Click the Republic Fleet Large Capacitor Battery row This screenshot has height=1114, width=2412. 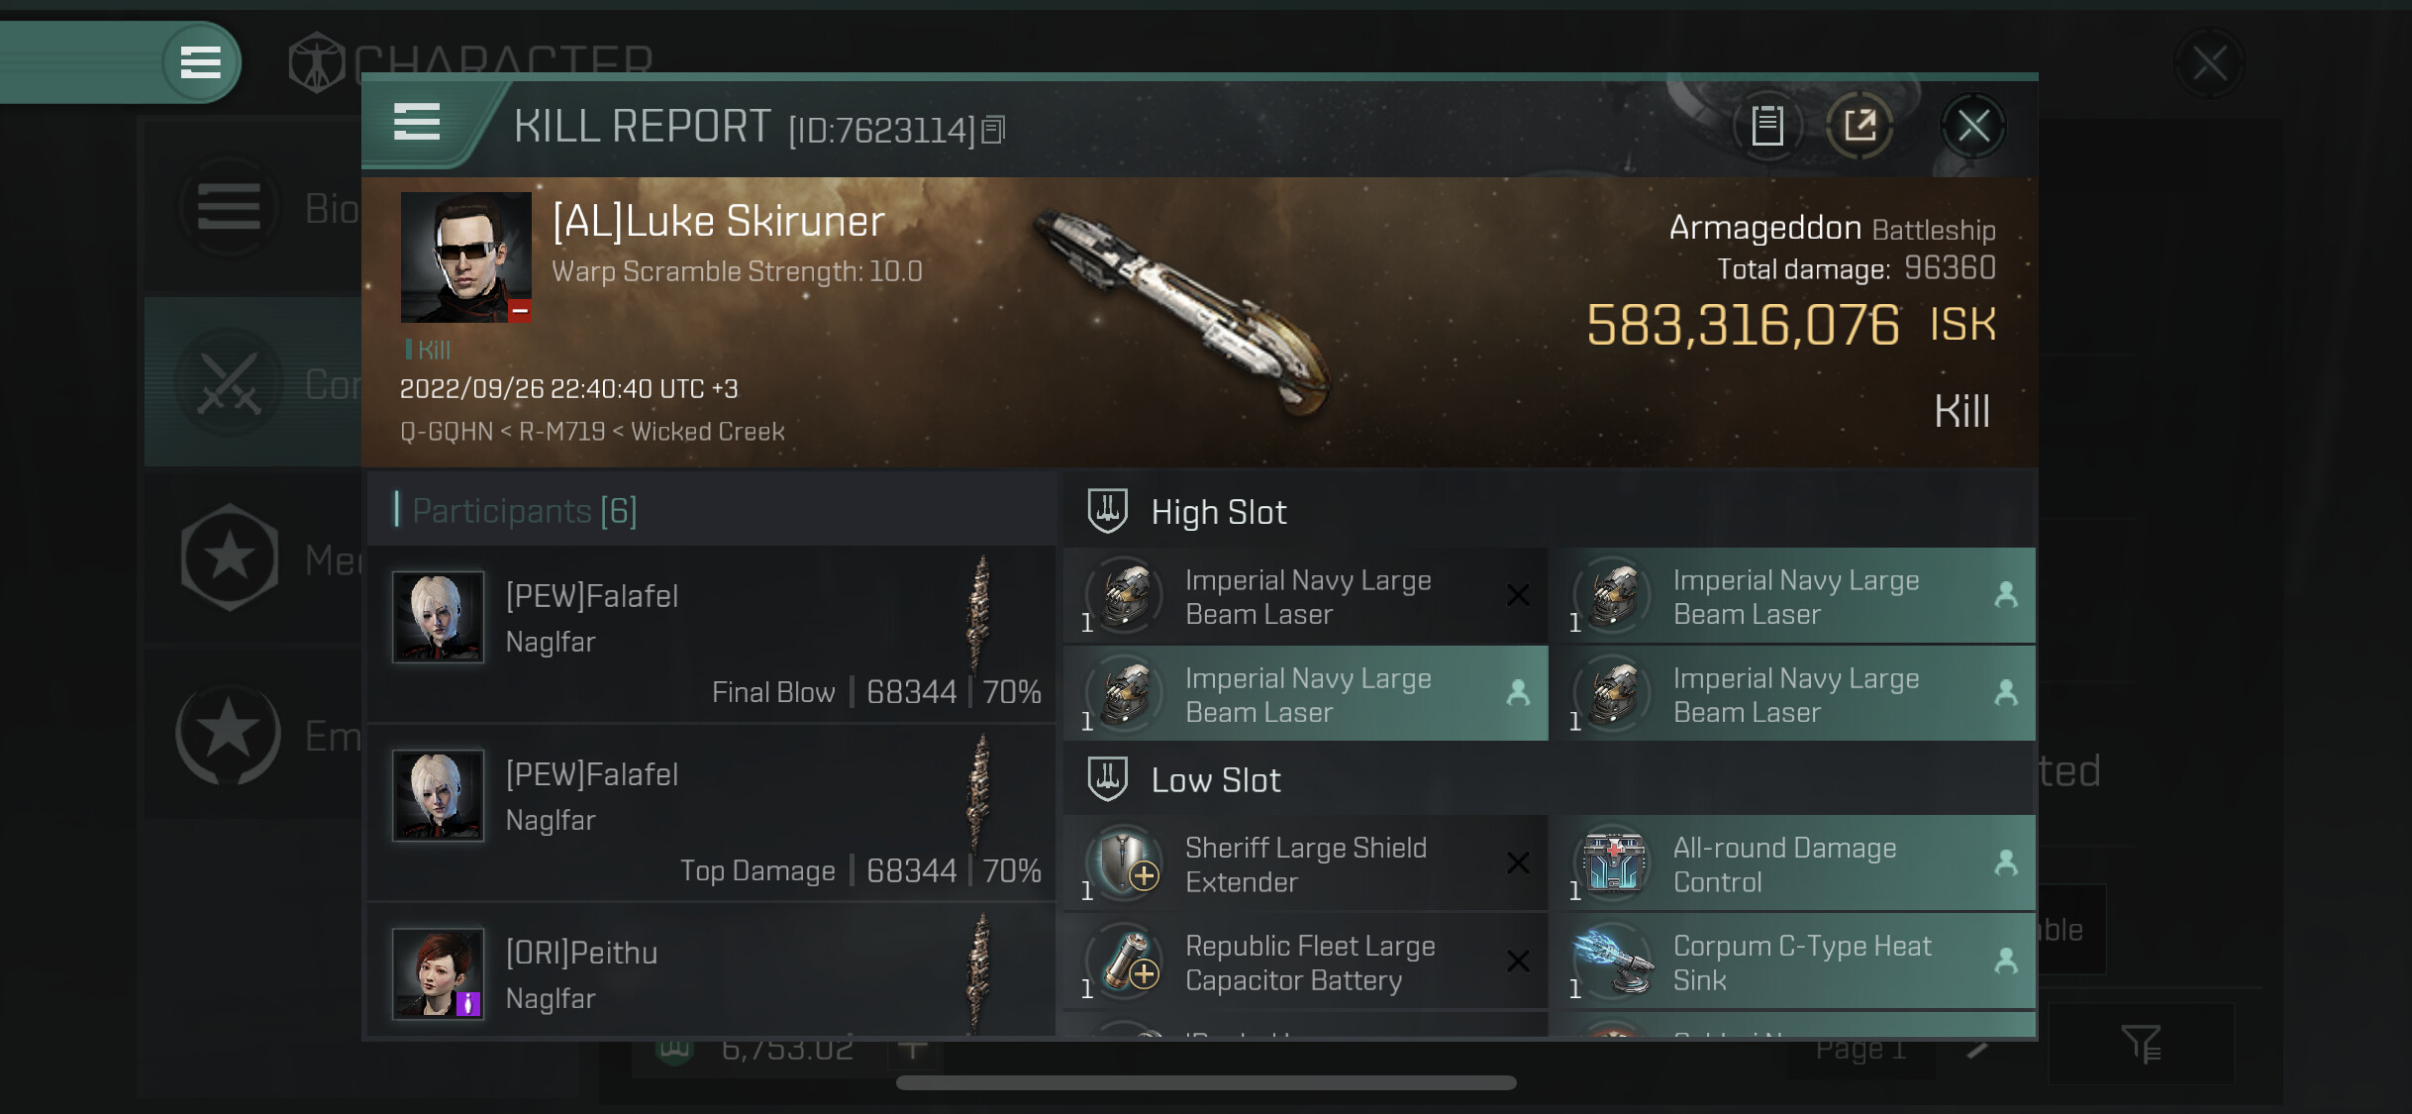coord(1305,962)
